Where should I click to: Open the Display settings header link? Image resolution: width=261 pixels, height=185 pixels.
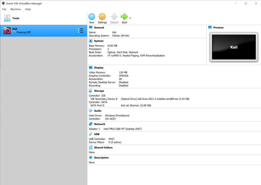[99, 67]
